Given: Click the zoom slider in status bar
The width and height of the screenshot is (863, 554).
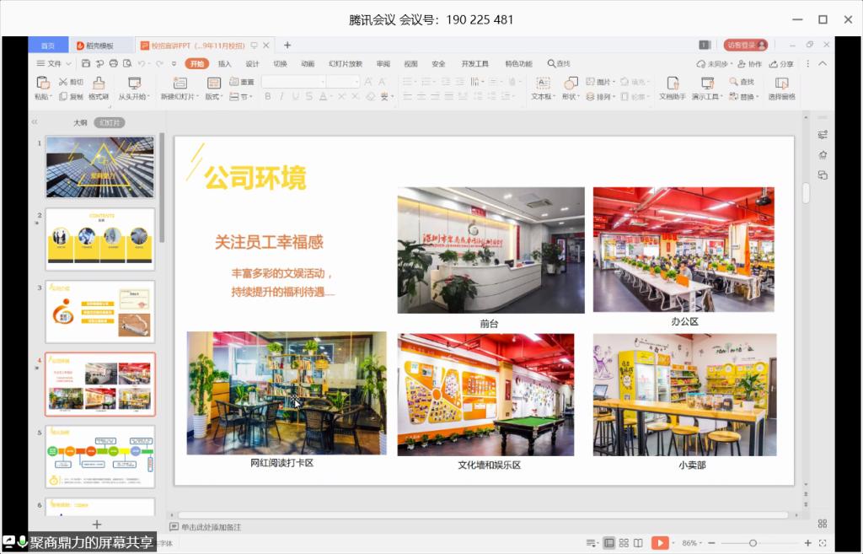Looking at the screenshot, I should [753, 543].
